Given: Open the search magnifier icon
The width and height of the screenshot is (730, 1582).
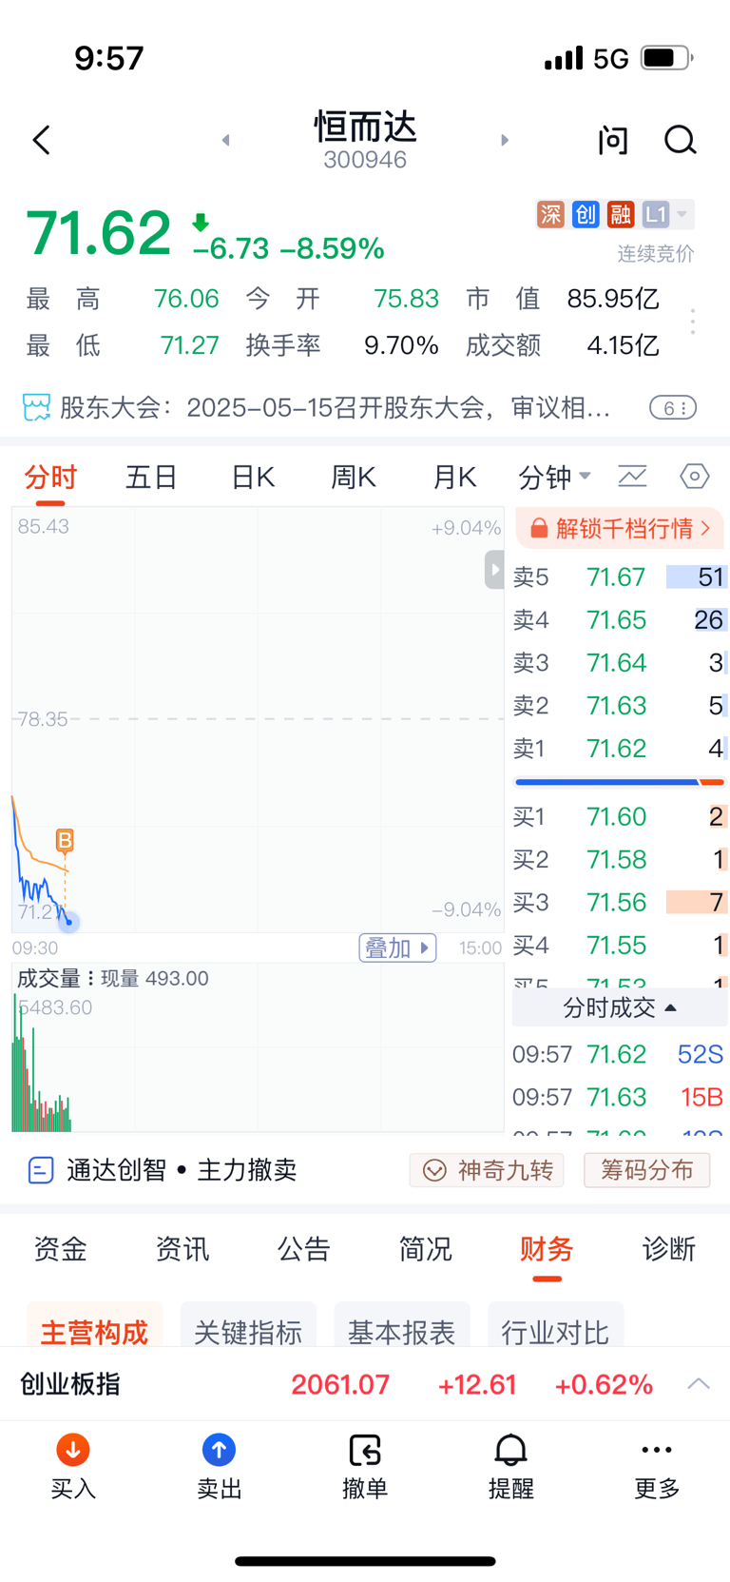Looking at the screenshot, I should coord(680,141).
